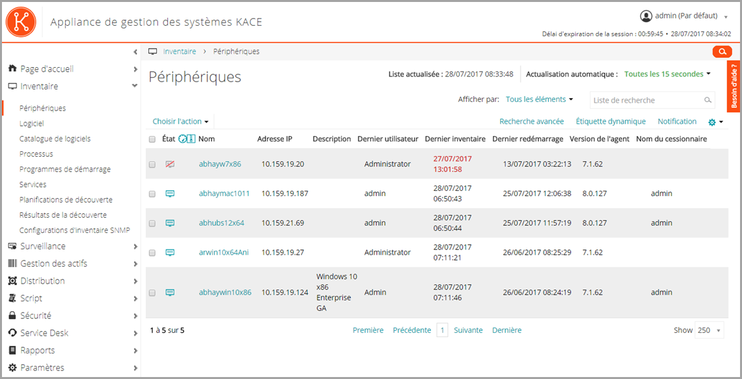
Task: Expand the Tous les éléments filter dropdown
Action: coord(539,99)
